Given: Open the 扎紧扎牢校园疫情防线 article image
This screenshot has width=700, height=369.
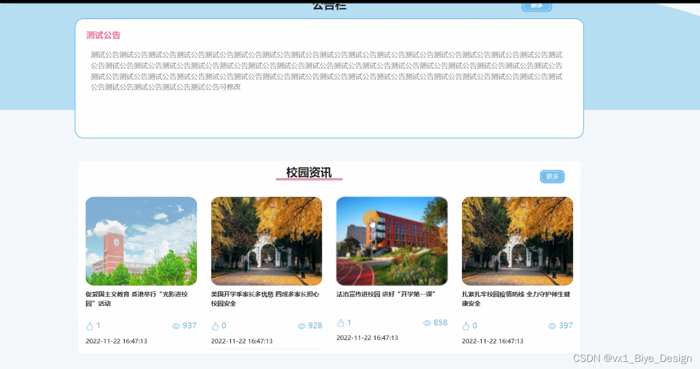Looking at the screenshot, I should pos(517,241).
